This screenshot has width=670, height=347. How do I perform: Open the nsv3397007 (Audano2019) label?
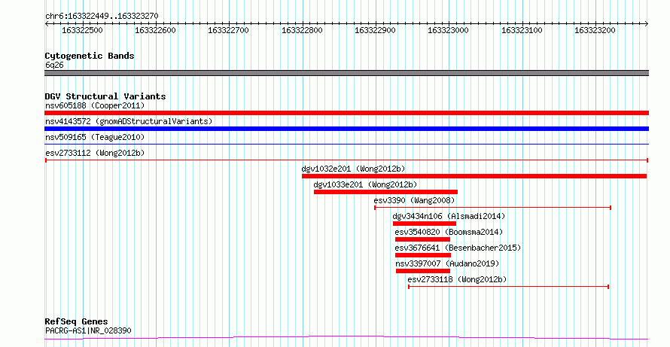click(x=447, y=263)
